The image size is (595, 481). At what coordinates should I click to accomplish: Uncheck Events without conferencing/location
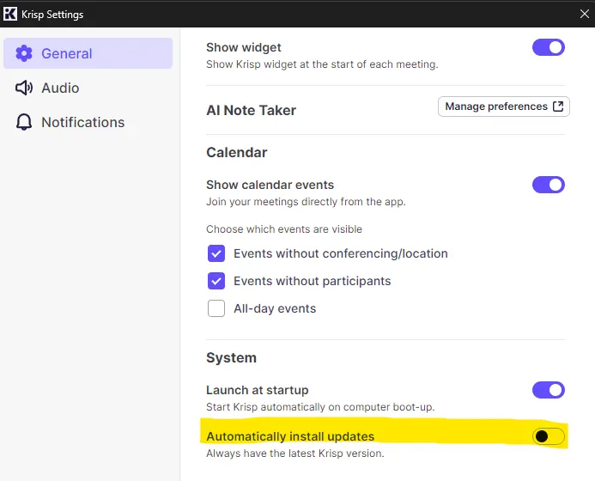[216, 253]
